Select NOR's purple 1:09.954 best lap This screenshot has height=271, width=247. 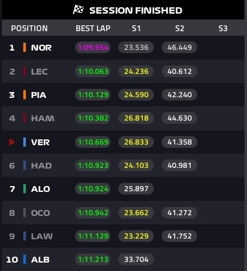[x=93, y=47]
